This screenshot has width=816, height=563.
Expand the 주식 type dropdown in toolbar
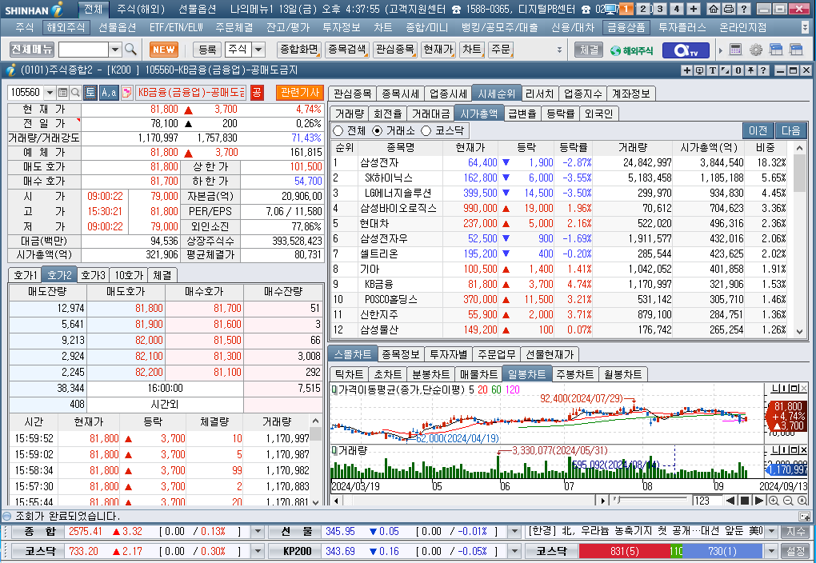[x=258, y=50]
